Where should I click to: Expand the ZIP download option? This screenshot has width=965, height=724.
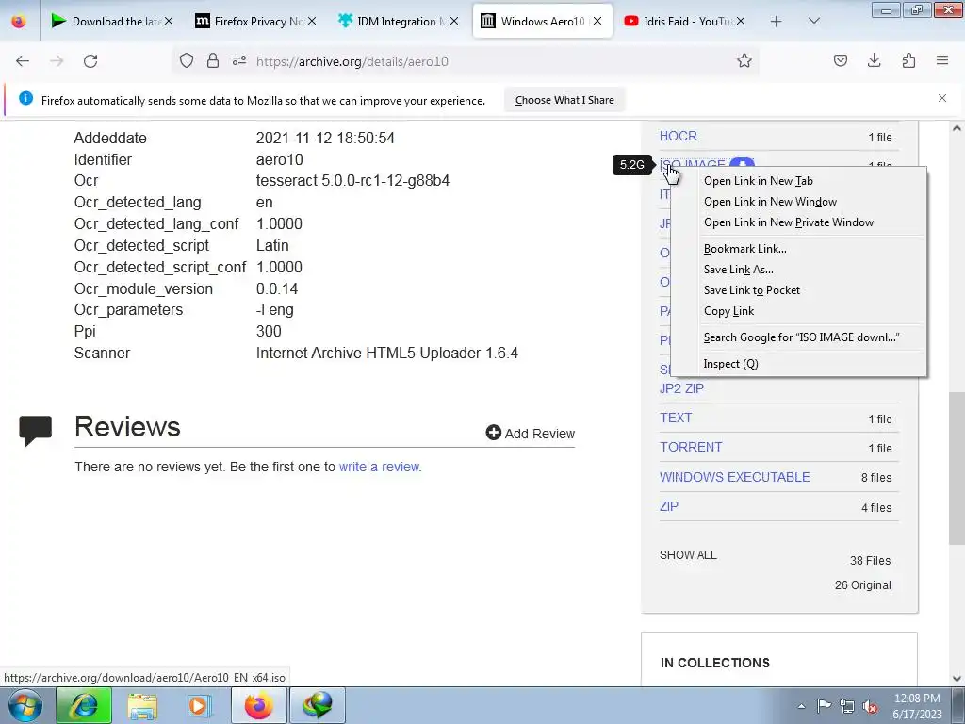(669, 506)
